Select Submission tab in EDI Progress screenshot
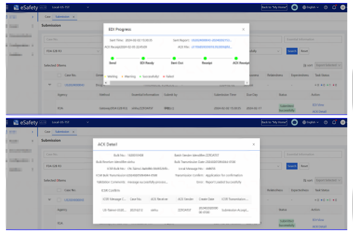The image size is (353, 233). point(62,17)
